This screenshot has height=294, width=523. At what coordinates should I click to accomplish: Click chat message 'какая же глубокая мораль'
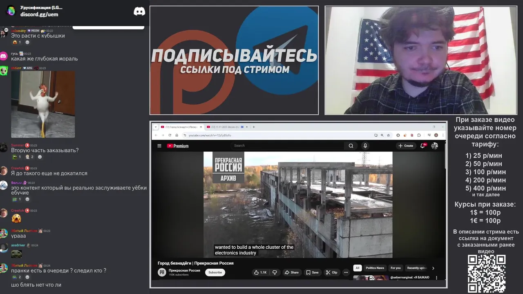click(44, 59)
